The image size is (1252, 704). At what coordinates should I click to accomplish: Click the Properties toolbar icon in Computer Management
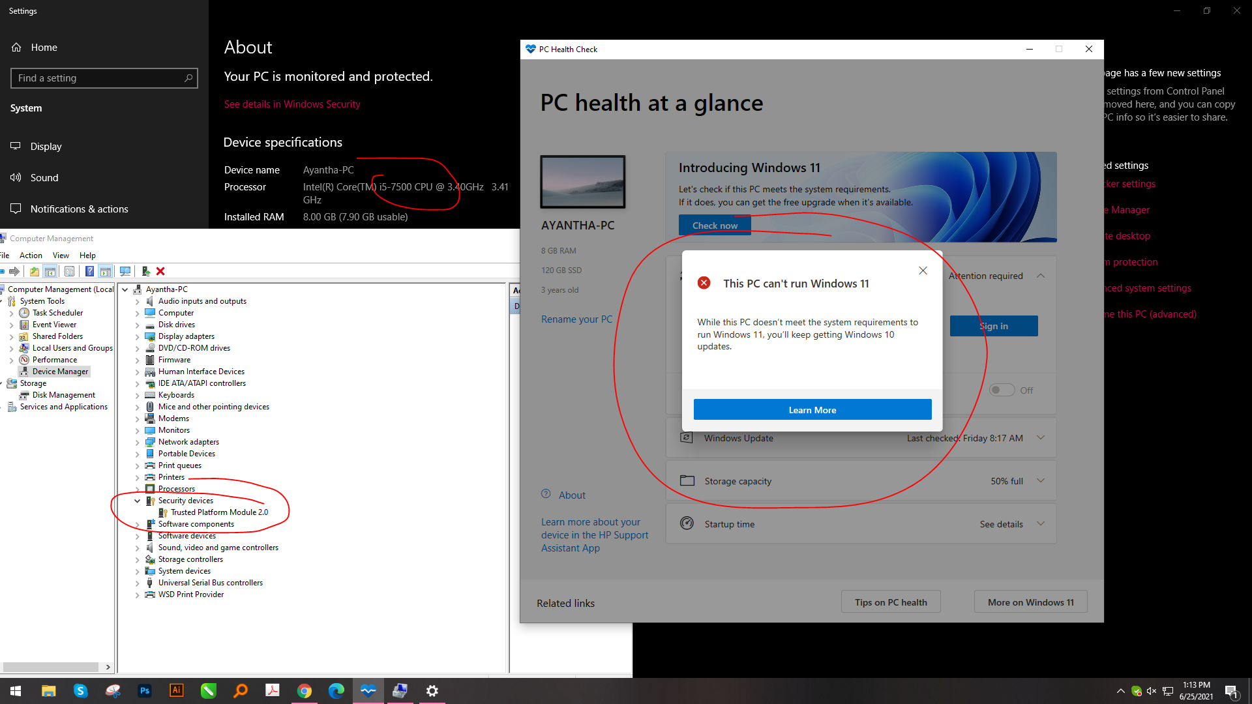coord(69,271)
